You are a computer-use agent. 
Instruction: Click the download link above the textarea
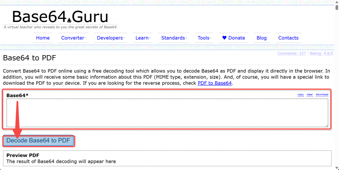(322, 95)
